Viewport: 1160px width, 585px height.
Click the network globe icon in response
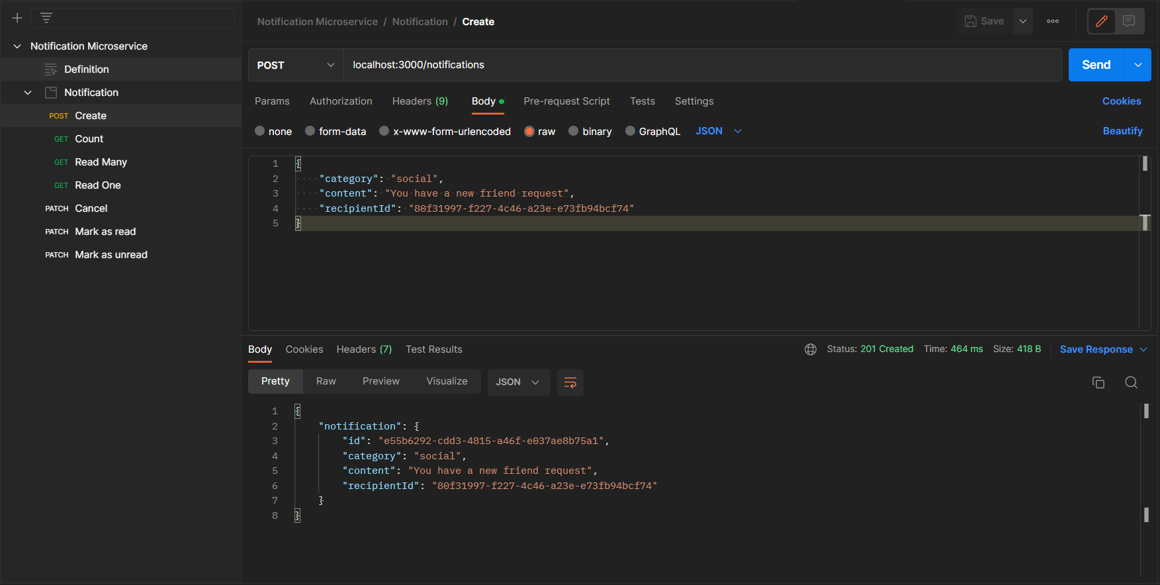pyautogui.click(x=811, y=349)
